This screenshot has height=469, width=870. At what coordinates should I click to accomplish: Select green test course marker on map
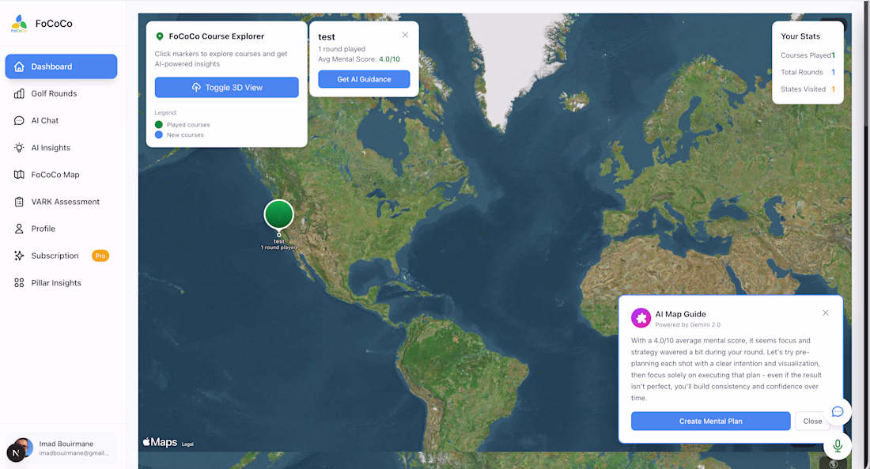pyautogui.click(x=278, y=215)
